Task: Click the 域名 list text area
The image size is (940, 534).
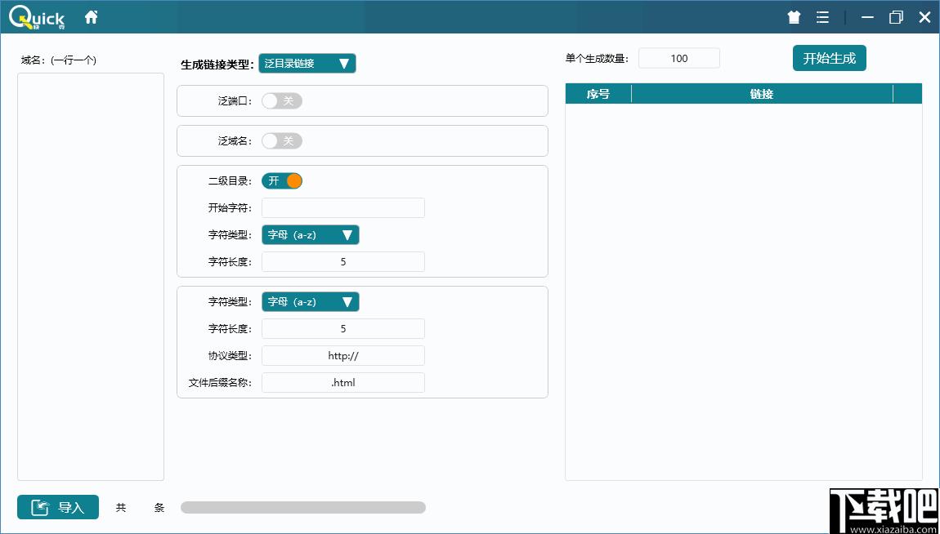Action: (91, 276)
